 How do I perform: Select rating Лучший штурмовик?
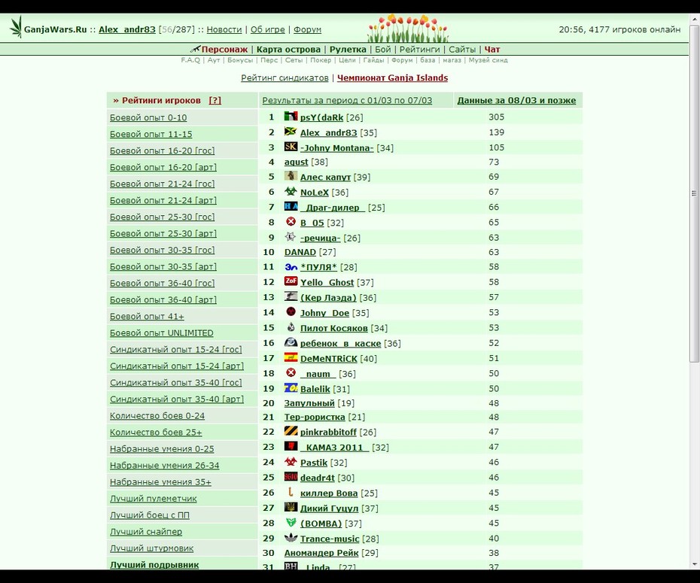152,548
